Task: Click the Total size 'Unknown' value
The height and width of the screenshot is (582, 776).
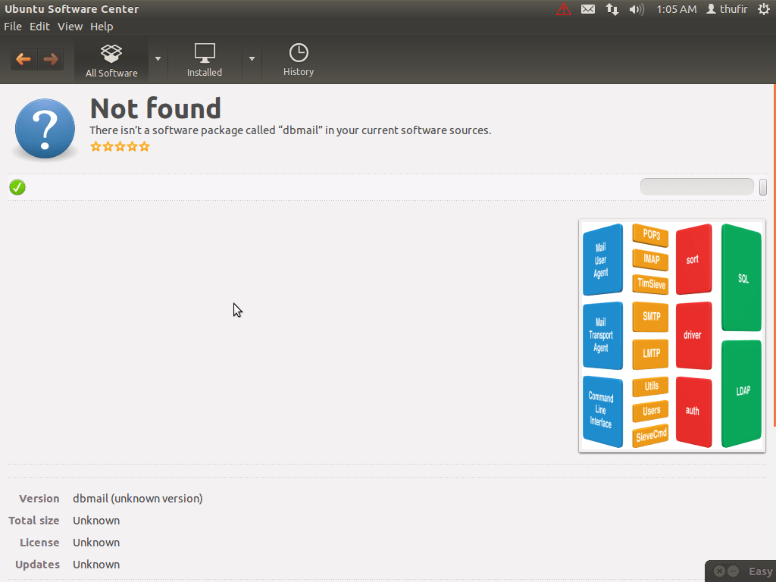Action: tap(96, 521)
